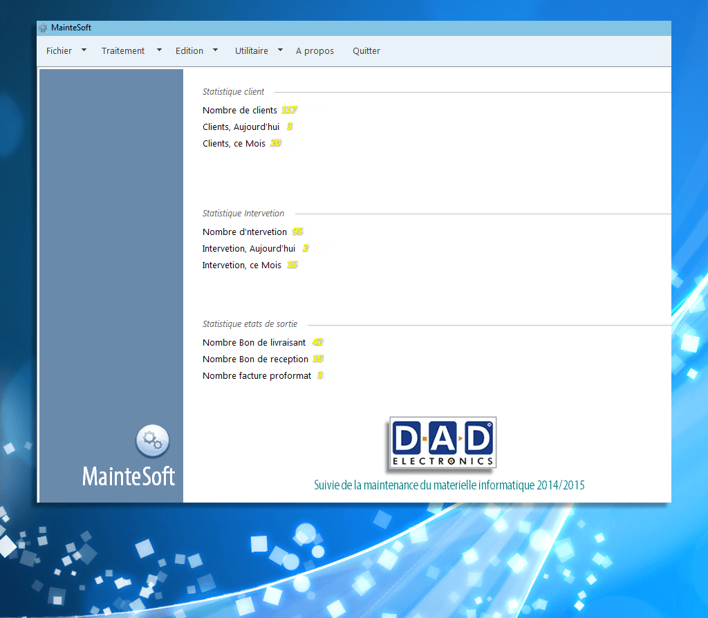Expand the dropdown arrow next to Edition
Image resolution: width=708 pixels, height=618 pixels.
(x=215, y=50)
